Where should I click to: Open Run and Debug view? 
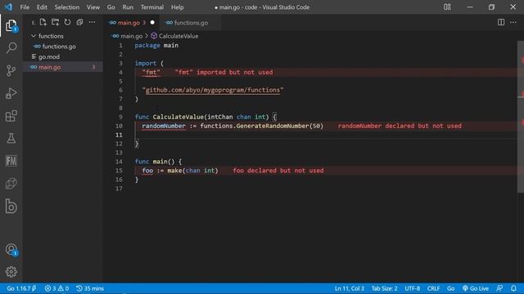[x=11, y=93]
